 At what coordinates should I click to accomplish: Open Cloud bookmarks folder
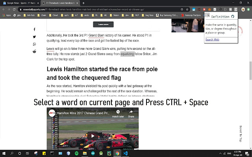click(54, 15)
